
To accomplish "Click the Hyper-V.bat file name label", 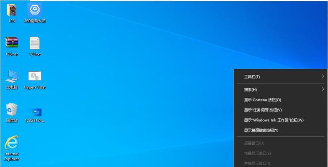I will pos(35,87).
